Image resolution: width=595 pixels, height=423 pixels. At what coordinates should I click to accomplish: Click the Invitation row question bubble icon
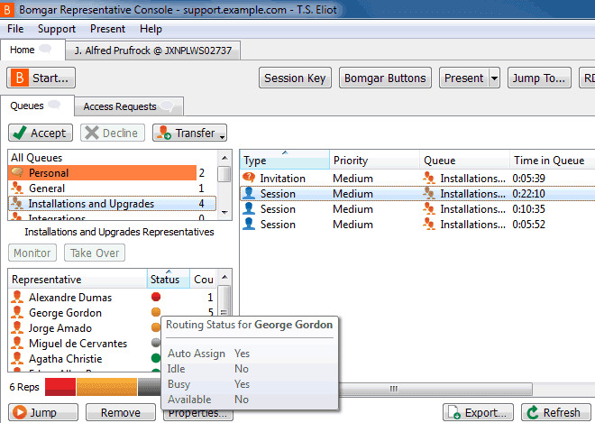click(249, 178)
